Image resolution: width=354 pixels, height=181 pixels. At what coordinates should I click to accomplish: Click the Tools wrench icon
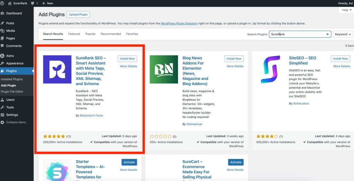pos(2,107)
